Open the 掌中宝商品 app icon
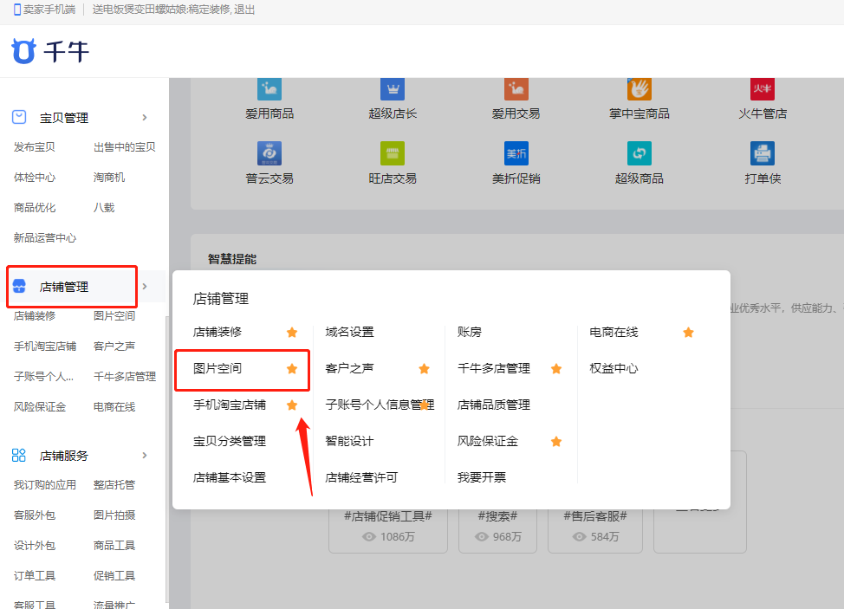The image size is (844, 609). pyautogui.click(x=639, y=88)
